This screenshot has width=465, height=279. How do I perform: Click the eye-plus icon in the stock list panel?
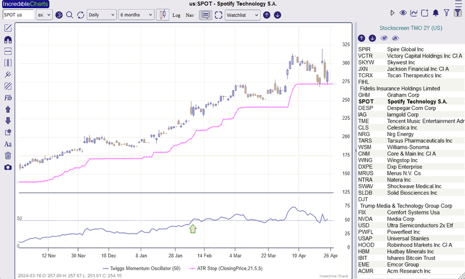tap(384, 38)
